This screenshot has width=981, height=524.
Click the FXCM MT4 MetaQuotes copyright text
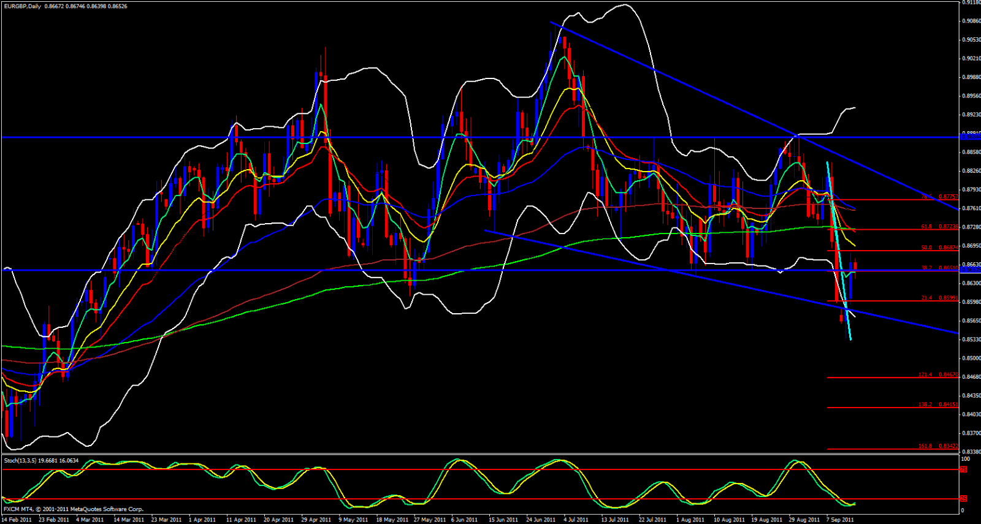point(74,509)
